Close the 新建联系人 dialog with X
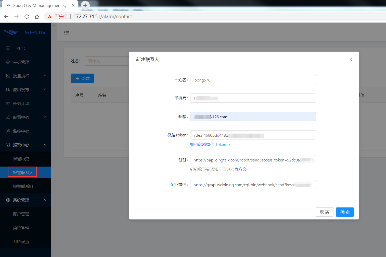Screen dimensions: 386x257 click(351, 60)
